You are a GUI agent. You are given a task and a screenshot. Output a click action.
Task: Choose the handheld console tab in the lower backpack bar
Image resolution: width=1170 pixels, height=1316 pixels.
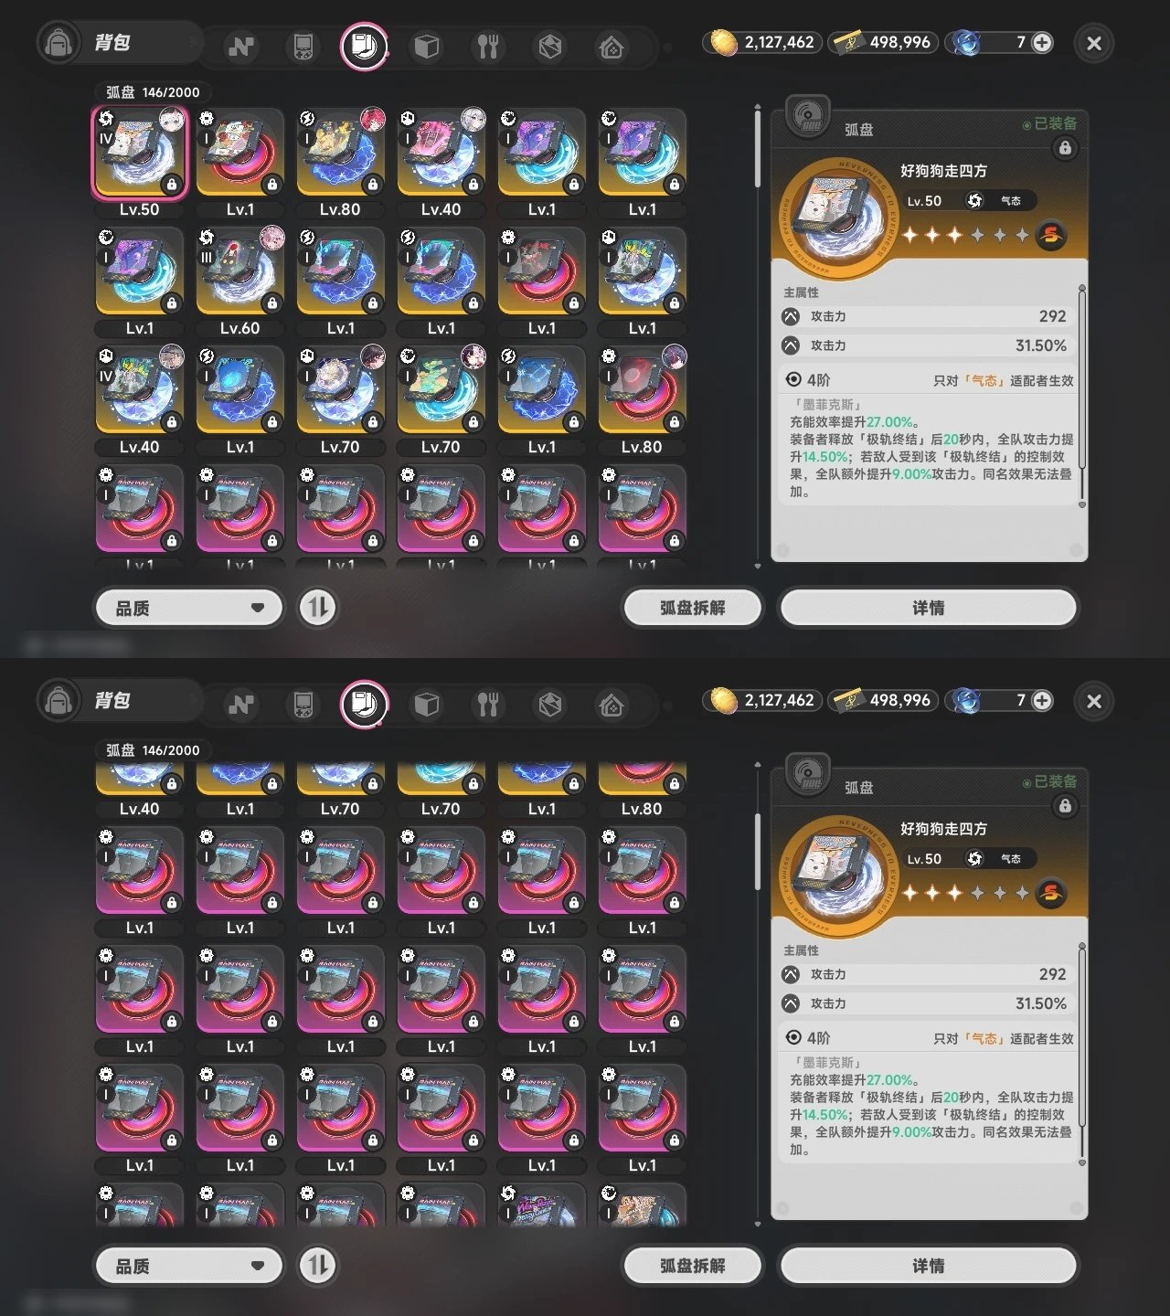click(303, 705)
